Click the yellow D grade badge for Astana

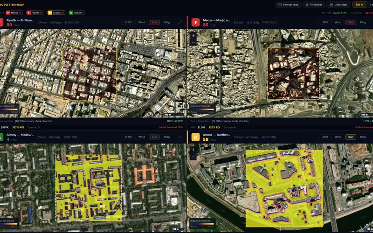click(x=195, y=137)
